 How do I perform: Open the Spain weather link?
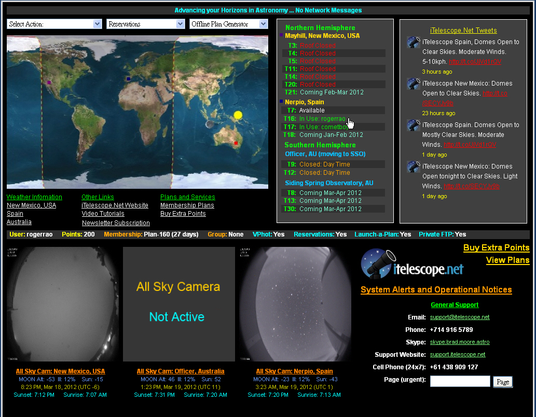tap(15, 214)
